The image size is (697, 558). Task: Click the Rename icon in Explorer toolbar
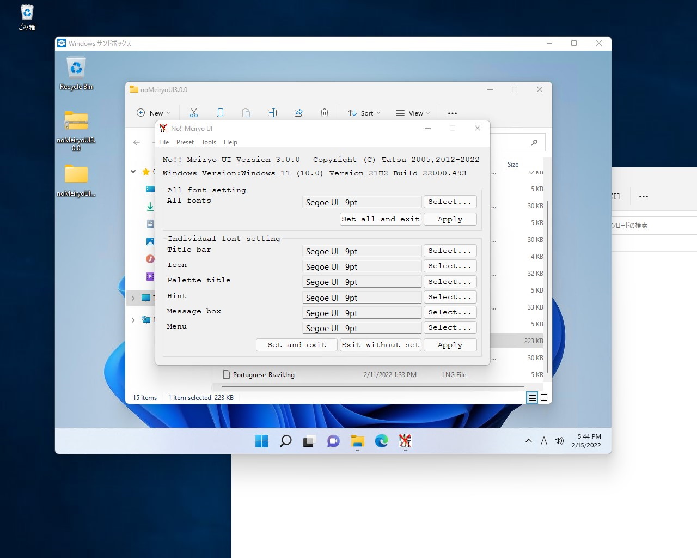272,113
